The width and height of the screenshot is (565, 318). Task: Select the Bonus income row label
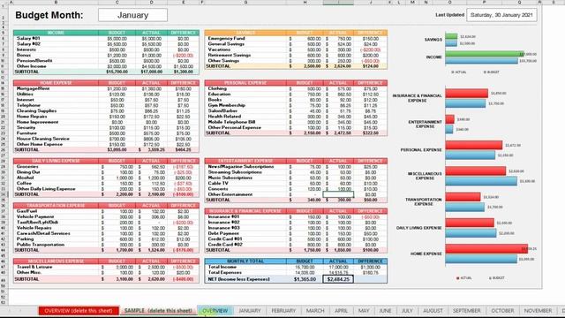pyautogui.click(x=24, y=55)
